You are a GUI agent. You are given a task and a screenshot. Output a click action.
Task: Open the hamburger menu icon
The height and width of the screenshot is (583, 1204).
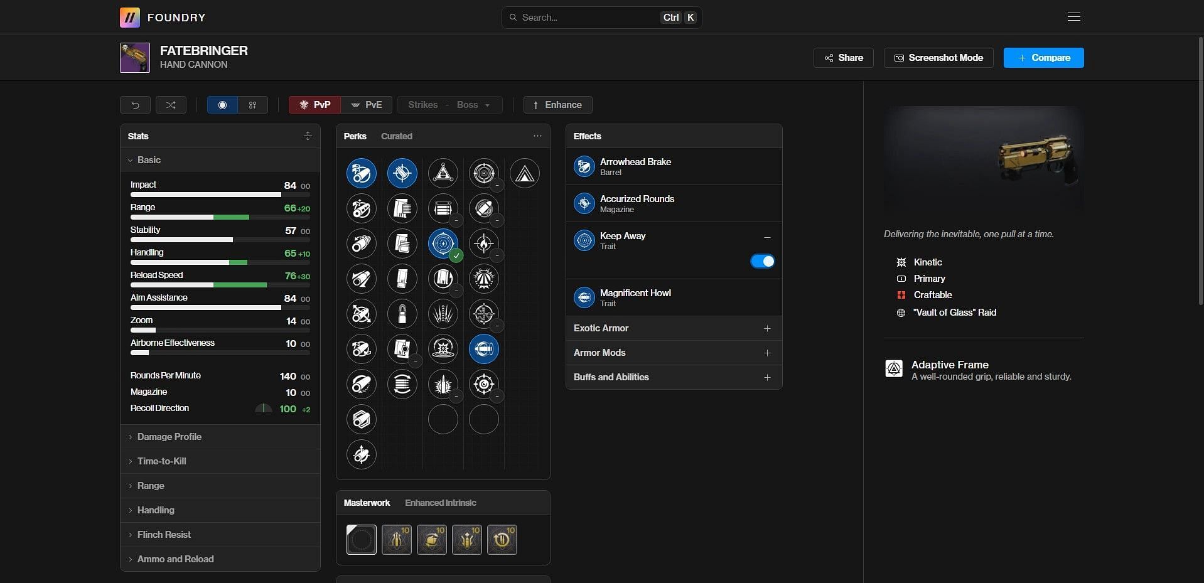tap(1074, 17)
